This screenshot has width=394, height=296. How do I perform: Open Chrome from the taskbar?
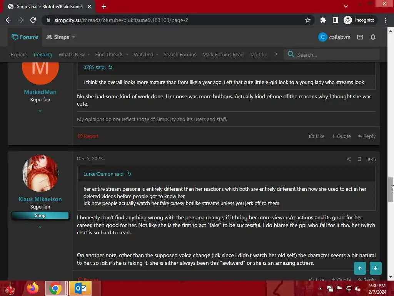pos(55,288)
